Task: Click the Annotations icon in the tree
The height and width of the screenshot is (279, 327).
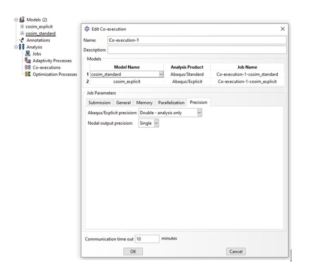Action: [22, 40]
